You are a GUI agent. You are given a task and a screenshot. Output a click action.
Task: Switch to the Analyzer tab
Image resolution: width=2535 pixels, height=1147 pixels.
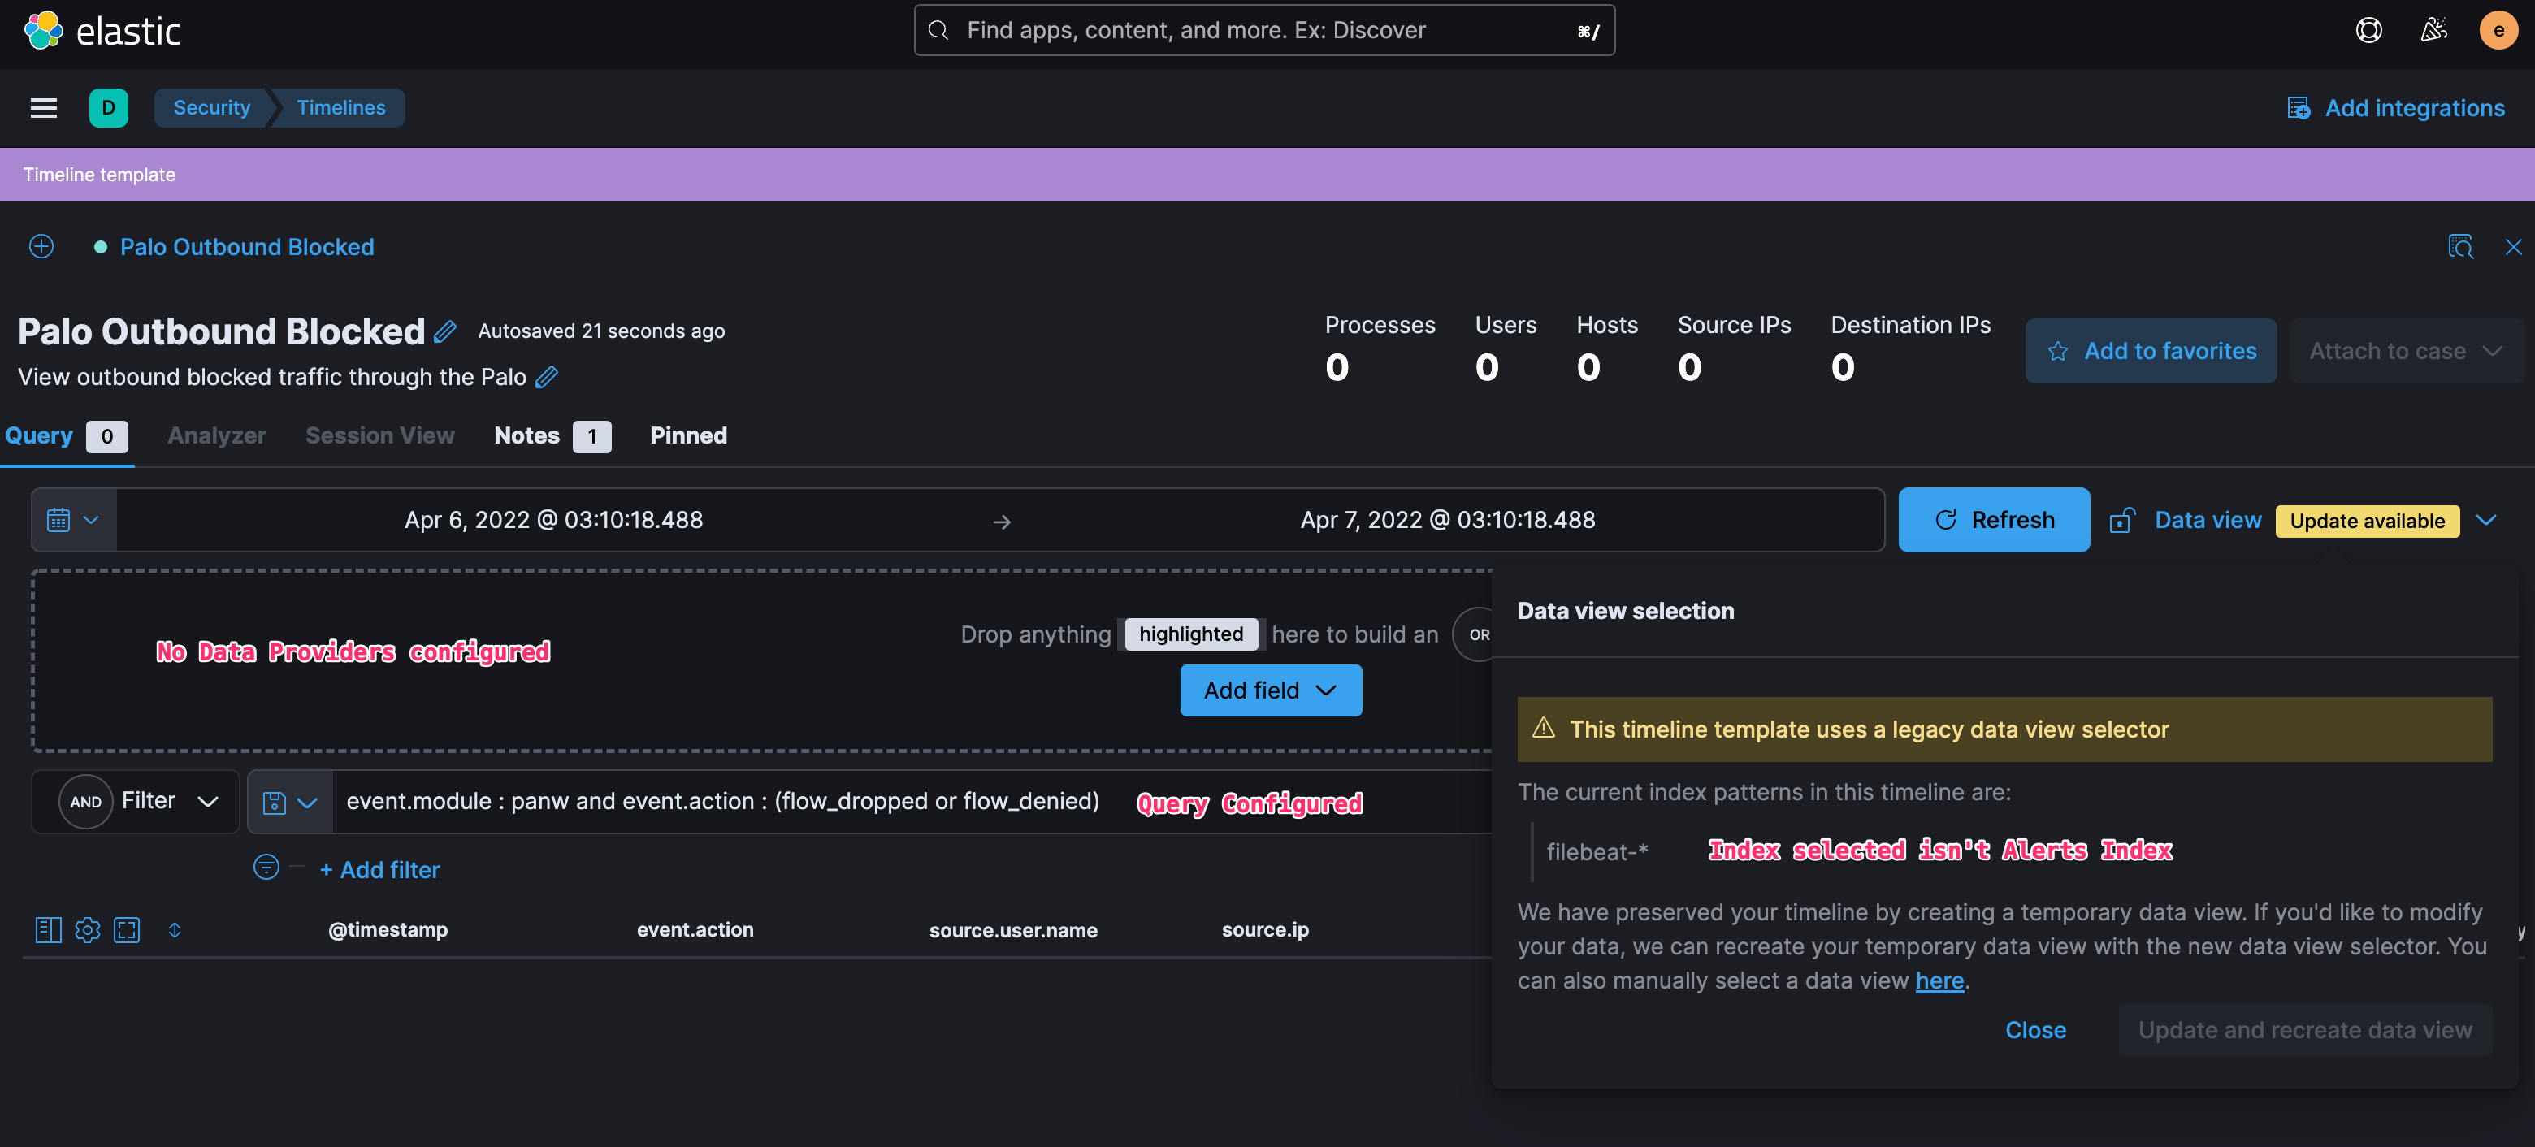(x=215, y=435)
